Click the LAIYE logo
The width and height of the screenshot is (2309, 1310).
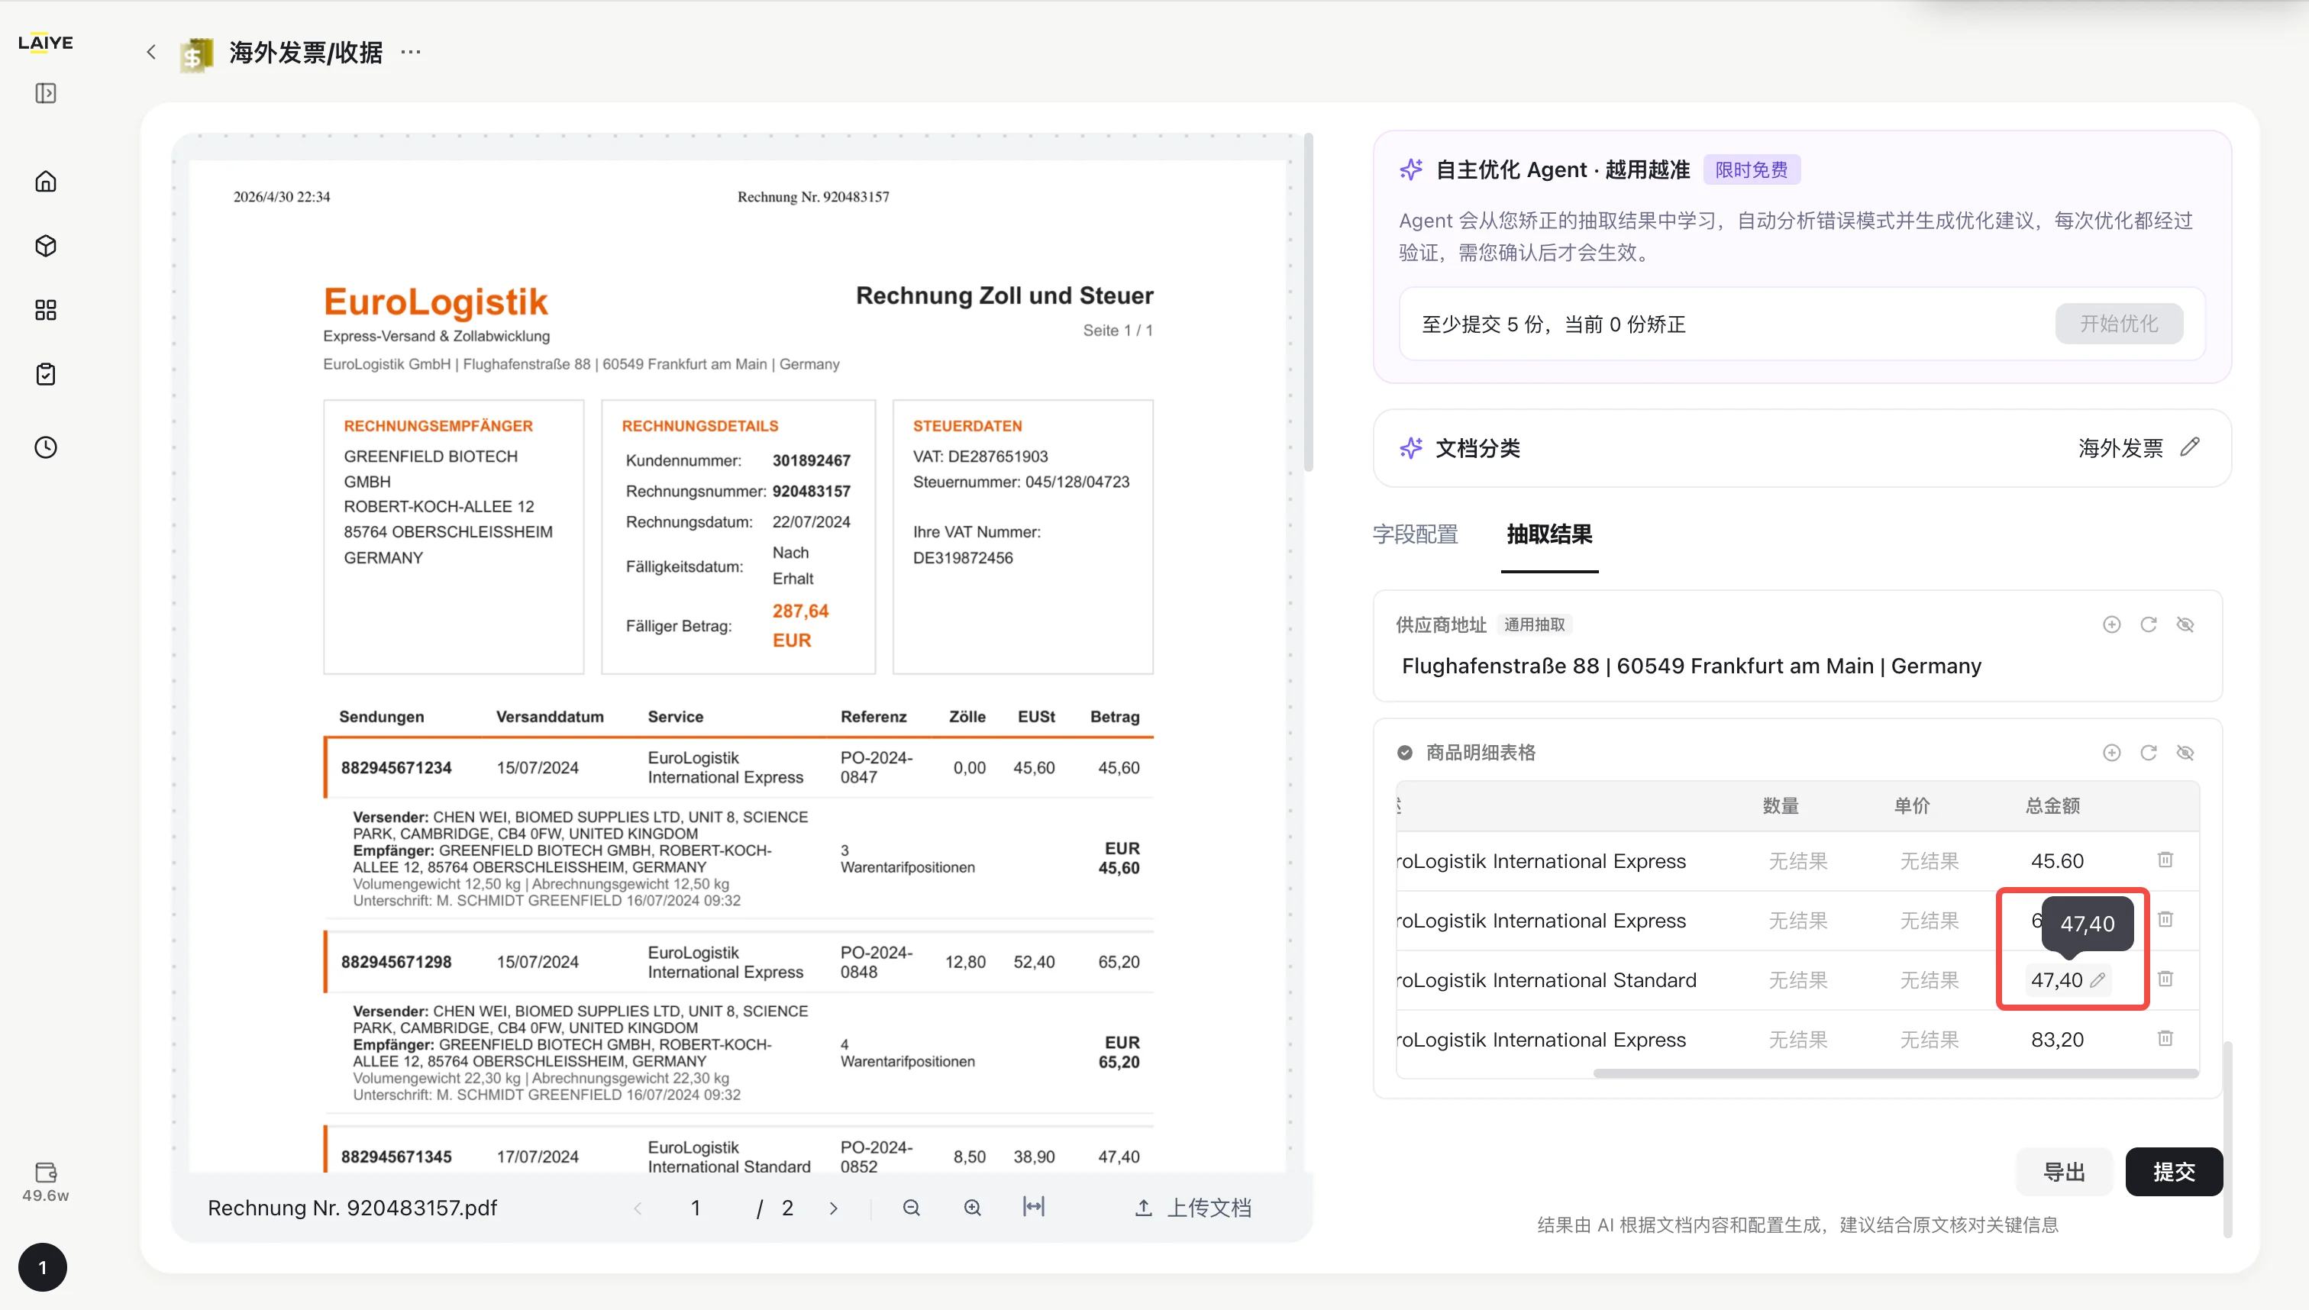[x=45, y=42]
